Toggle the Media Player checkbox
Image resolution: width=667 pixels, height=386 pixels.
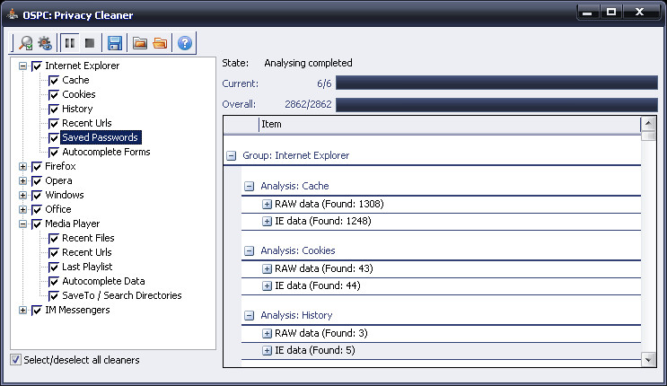(x=37, y=224)
